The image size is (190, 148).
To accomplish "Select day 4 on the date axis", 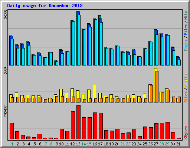I will click(x=29, y=144).
